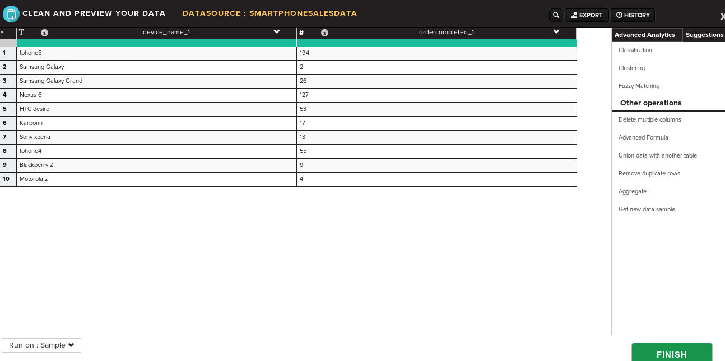Click the Export button
This screenshot has height=361, width=725.
587,15
